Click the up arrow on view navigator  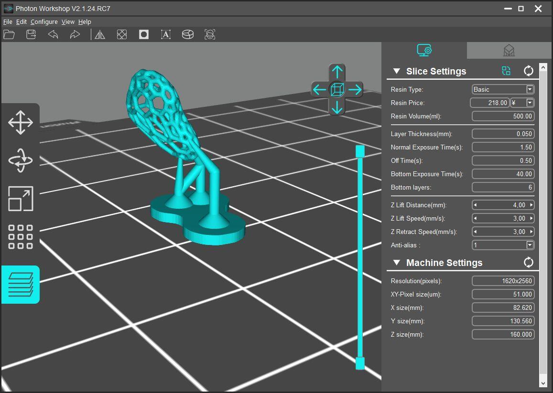(337, 72)
